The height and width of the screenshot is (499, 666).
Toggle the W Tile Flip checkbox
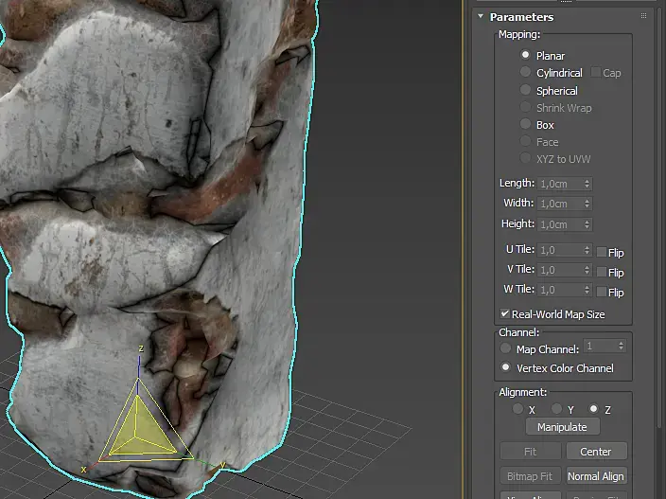601,292
